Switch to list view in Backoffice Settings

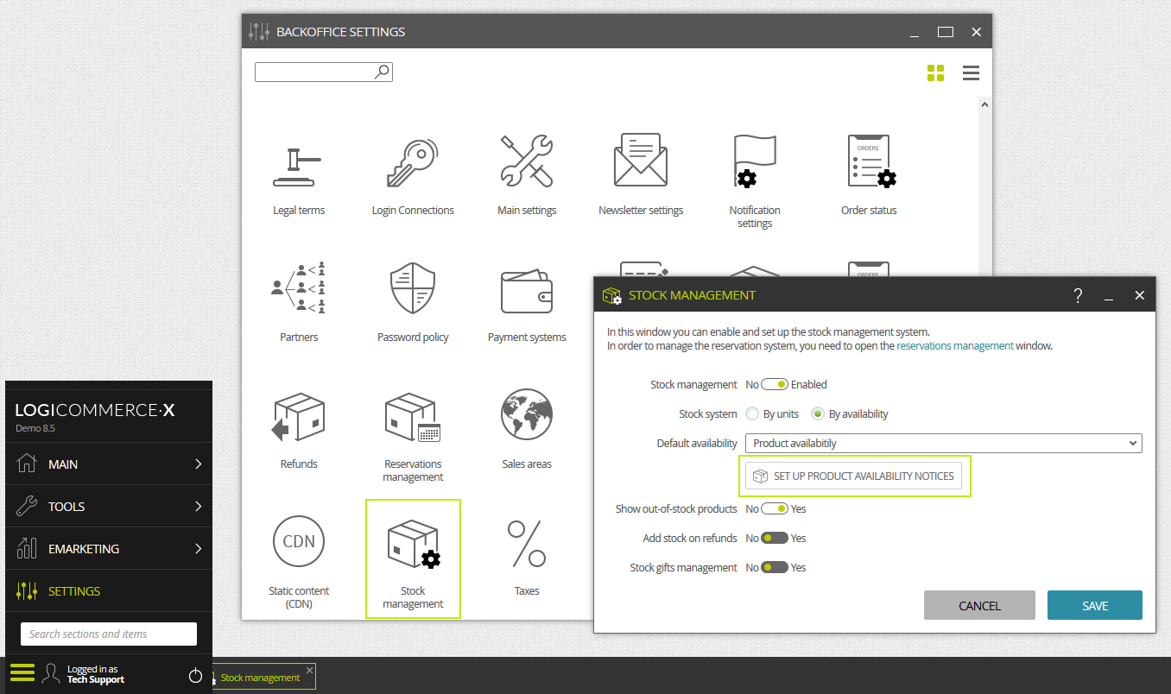tap(971, 73)
